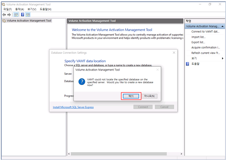Toggle the console tree pane icon
This screenshot has height=161, width=227.
[16, 15]
